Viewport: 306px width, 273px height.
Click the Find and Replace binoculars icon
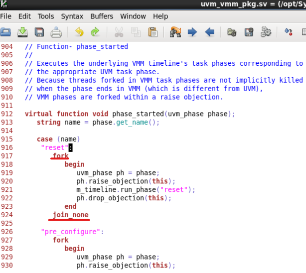coord(175,32)
